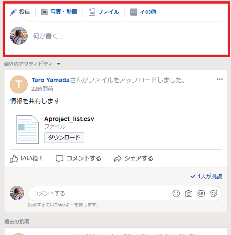The width and height of the screenshot is (231, 235).
Task: Click the camera icon for 写真・動画
Action: pos(45,12)
